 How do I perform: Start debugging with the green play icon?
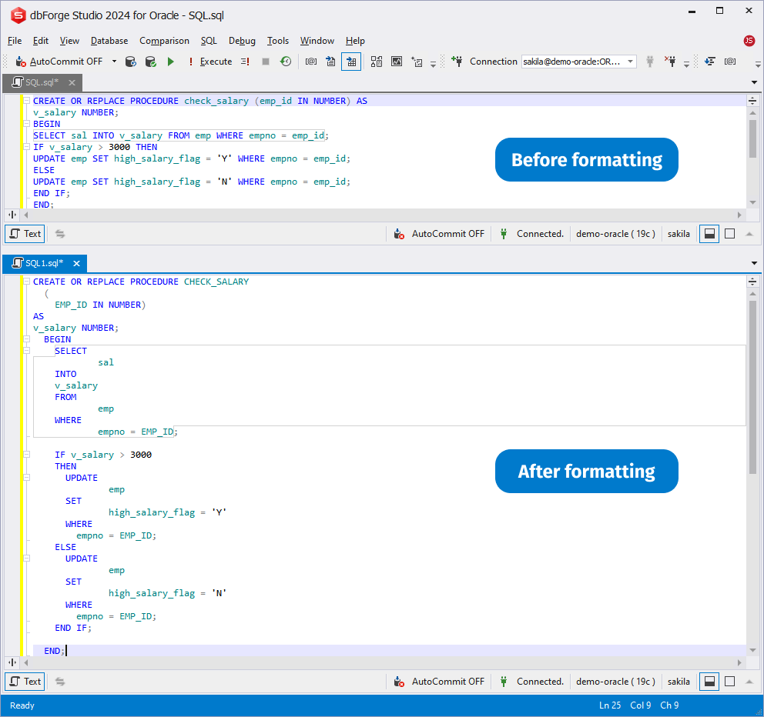[x=170, y=62]
